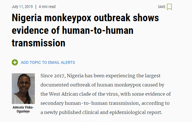Click the SAVE text label

(x=161, y=7)
